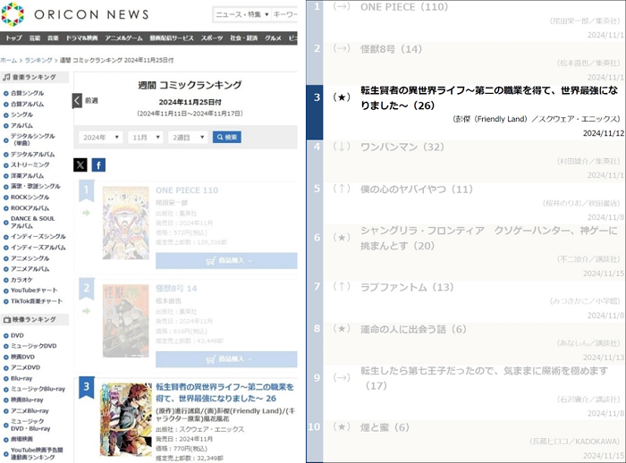Open 社会・経済 in the navigation bar
The image size is (626, 463).
pos(243,38)
